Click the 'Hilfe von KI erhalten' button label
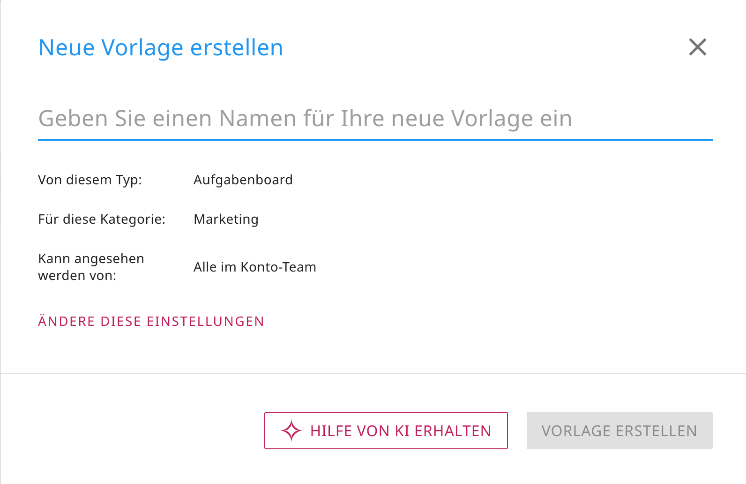The width and height of the screenshot is (746, 484). tap(400, 431)
